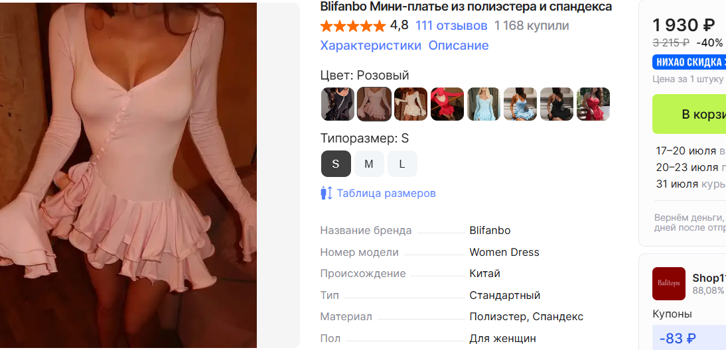Click the orange star rating icons

coord(353,26)
